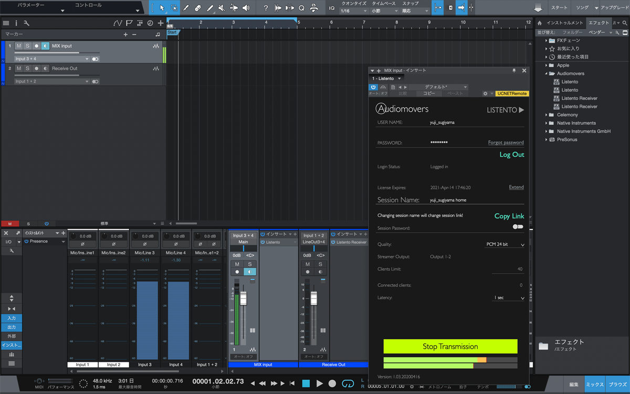Switch to インストゥルメント tab in browser
Screen dimensions: 630x394
565,23
